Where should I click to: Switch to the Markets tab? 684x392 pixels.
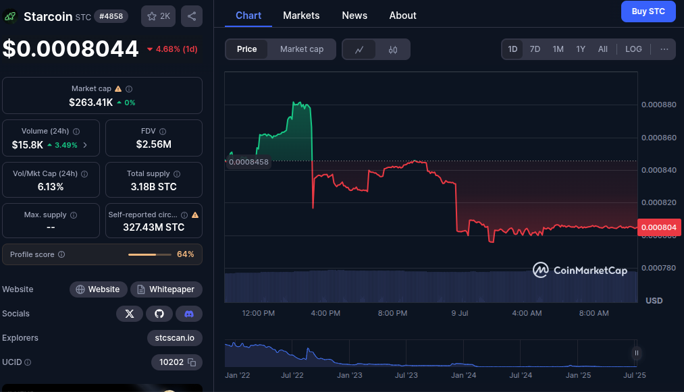(301, 16)
